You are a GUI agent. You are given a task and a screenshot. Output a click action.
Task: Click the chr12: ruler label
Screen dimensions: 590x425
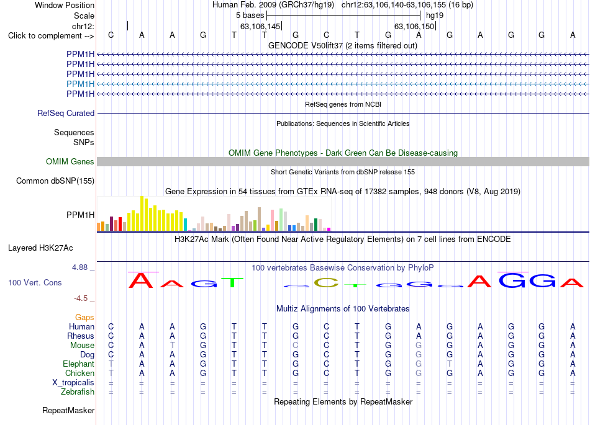click(83, 26)
